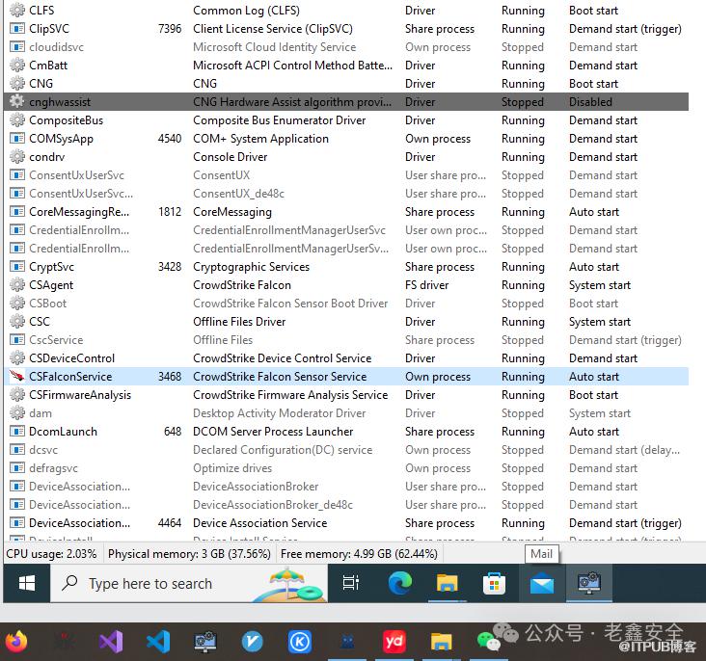This screenshot has height=661, width=706.
Task: Open Visual Studio Code blue icon
Action: [158, 641]
